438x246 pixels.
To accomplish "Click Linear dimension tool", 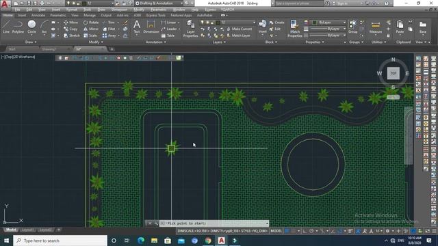I will (x=169, y=23).
